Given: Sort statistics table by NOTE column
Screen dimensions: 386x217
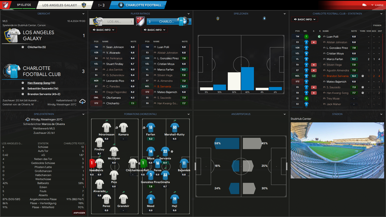Looking at the screenshot, I should pos(354,31).
